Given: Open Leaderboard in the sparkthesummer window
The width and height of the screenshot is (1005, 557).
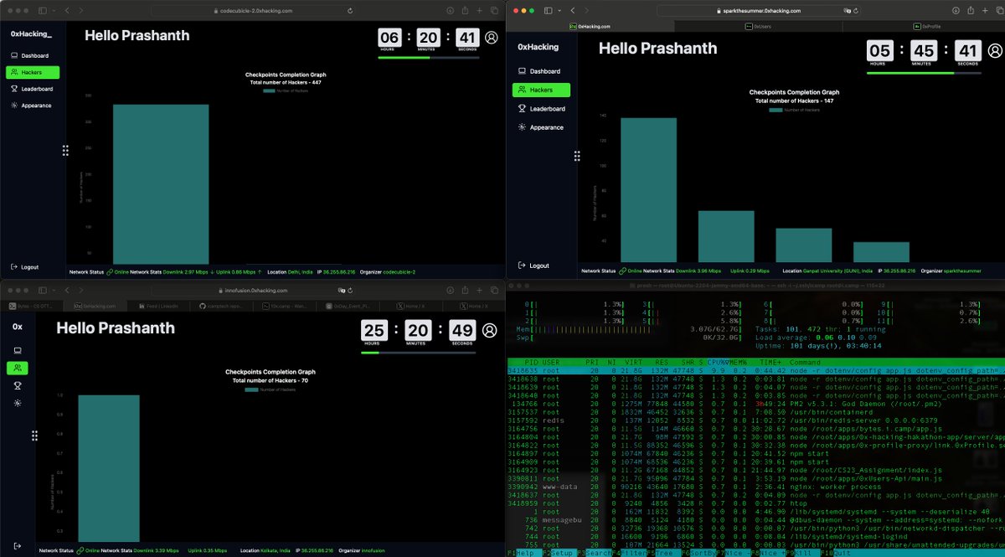Looking at the screenshot, I should coord(541,109).
